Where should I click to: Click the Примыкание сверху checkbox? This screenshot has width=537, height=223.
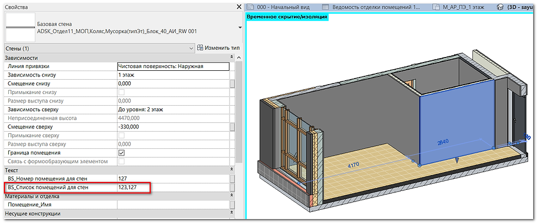coord(121,136)
